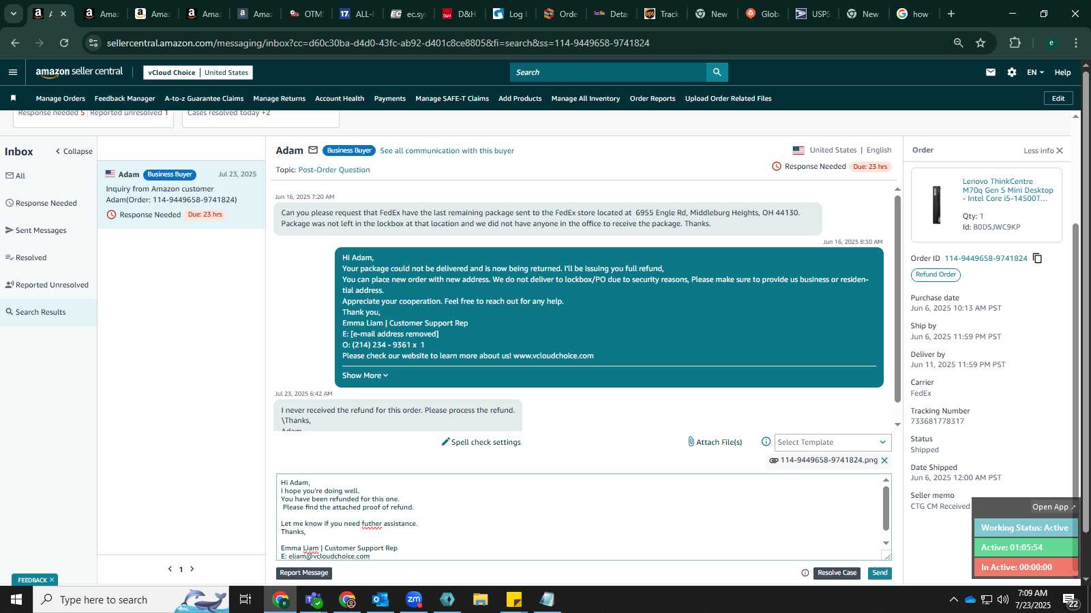Open File Explorer from the taskbar
This screenshot has height=613, width=1091.
click(481, 599)
